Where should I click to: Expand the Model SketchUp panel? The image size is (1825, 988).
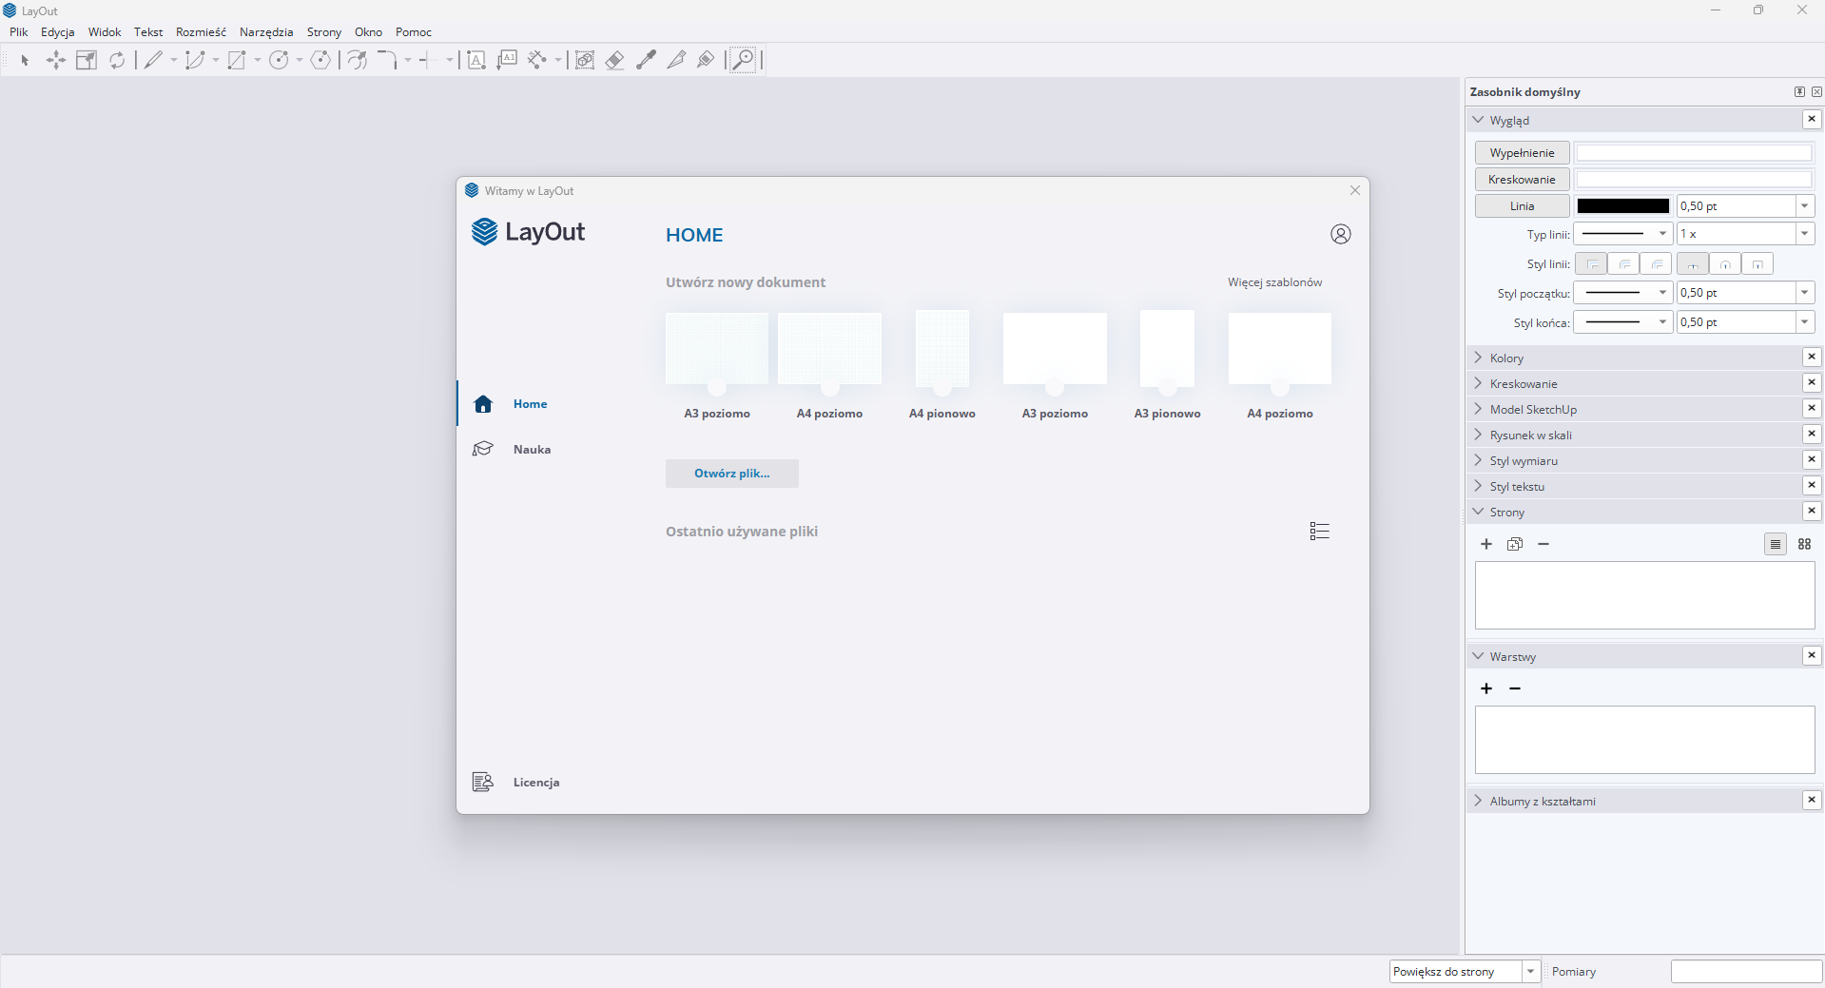[1478, 409]
